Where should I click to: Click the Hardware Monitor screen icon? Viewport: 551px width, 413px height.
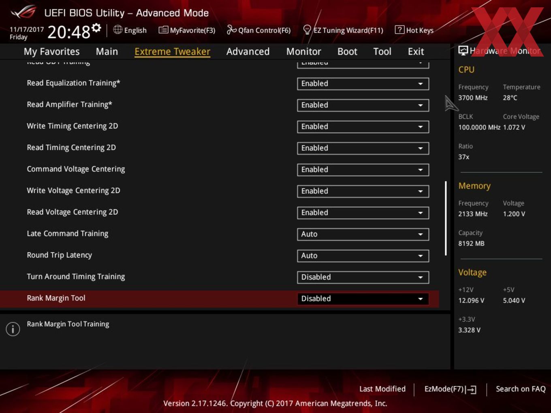pos(463,50)
